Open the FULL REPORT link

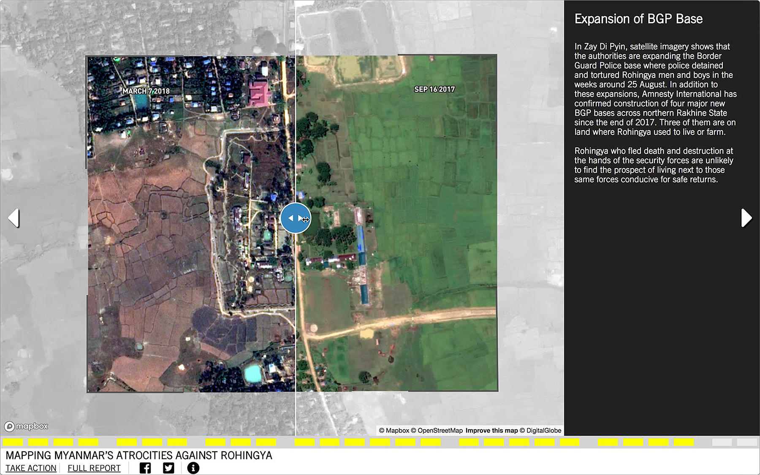[x=94, y=468]
